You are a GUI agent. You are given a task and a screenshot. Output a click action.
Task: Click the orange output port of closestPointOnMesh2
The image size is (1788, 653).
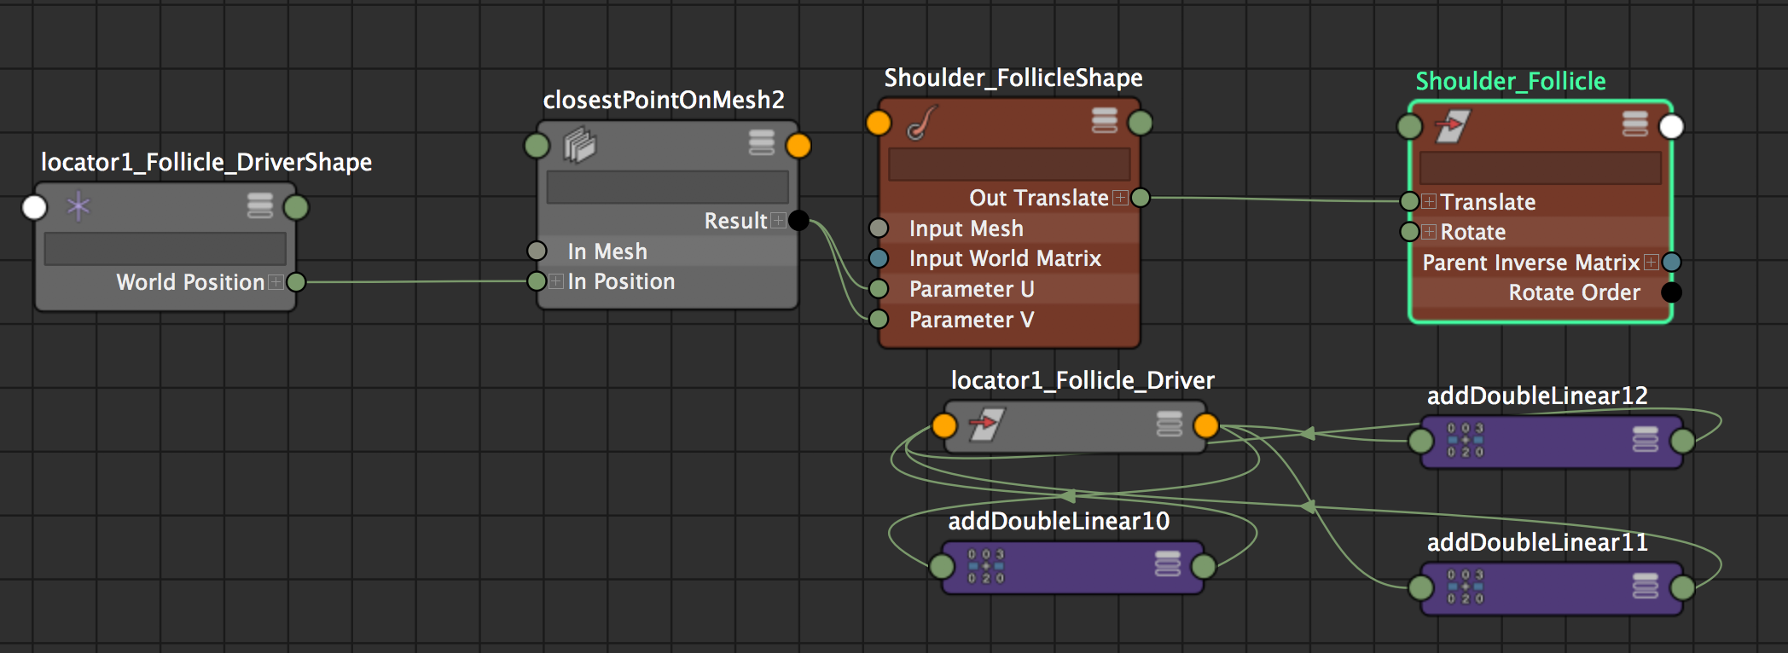click(798, 146)
